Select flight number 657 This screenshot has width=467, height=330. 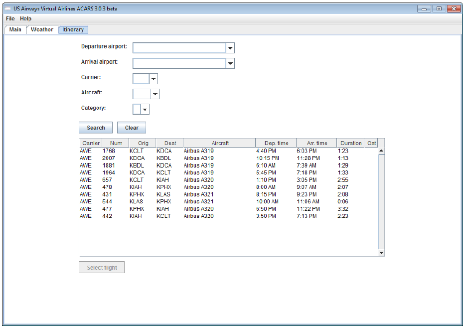pyautogui.click(x=107, y=180)
